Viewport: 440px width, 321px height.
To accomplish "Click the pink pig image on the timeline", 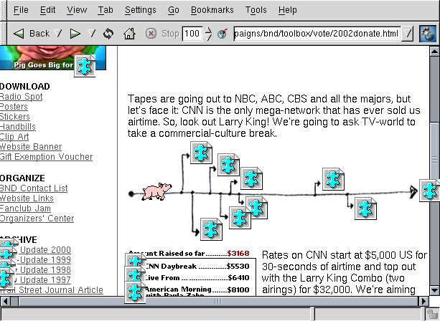I will click(156, 191).
